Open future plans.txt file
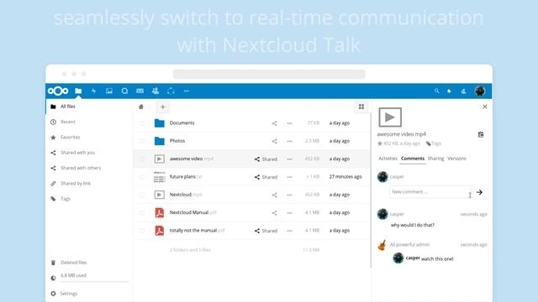The image size is (538, 302). pyautogui.click(x=186, y=177)
